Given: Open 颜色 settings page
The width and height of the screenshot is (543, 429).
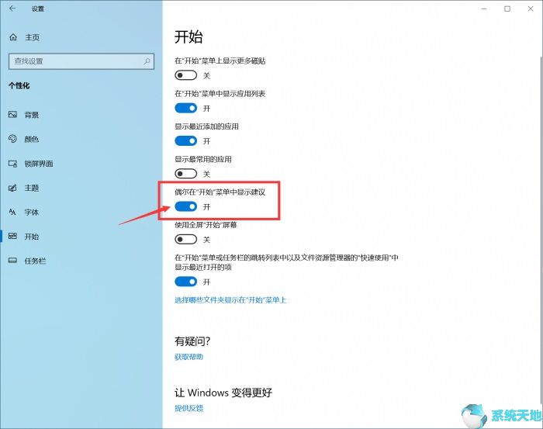Looking at the screenshot, I should [x=32, y=139].
